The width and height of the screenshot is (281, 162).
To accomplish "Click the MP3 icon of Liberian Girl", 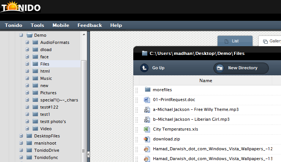I will pyautogui.click(x=147, y=120).
